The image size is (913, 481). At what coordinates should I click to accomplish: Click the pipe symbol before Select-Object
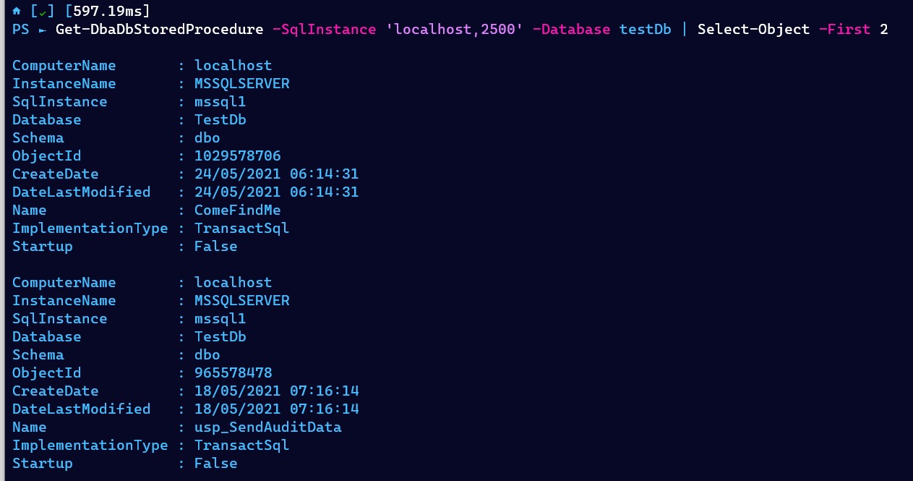pyautogui.click(x=685, y=30)
